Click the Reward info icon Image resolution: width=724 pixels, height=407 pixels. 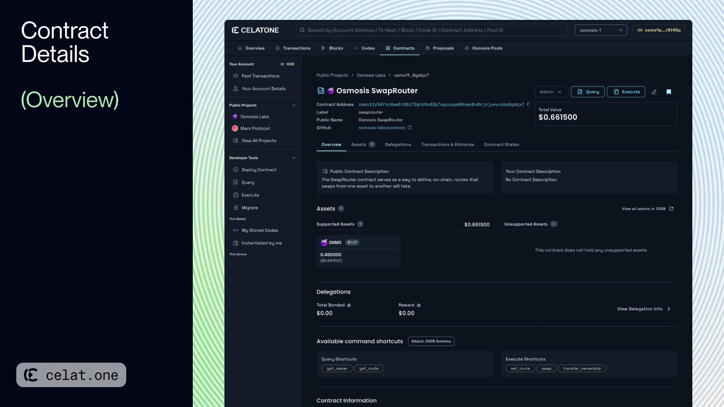coord(419,305)
